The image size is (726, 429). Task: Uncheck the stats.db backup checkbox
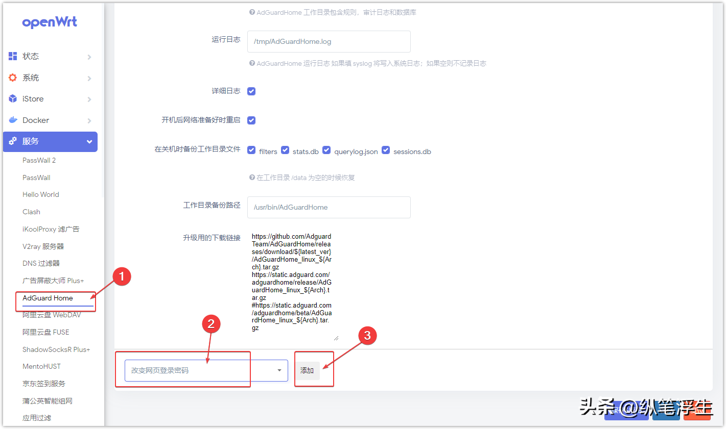point(285,150)
